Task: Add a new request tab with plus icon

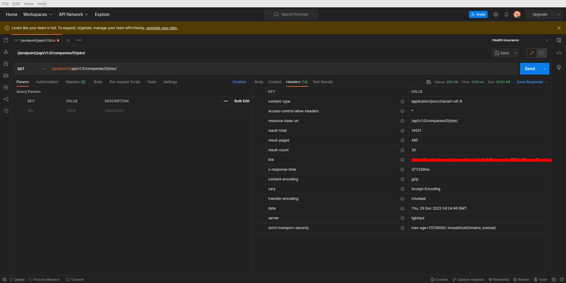Action: tap(68, 40)
